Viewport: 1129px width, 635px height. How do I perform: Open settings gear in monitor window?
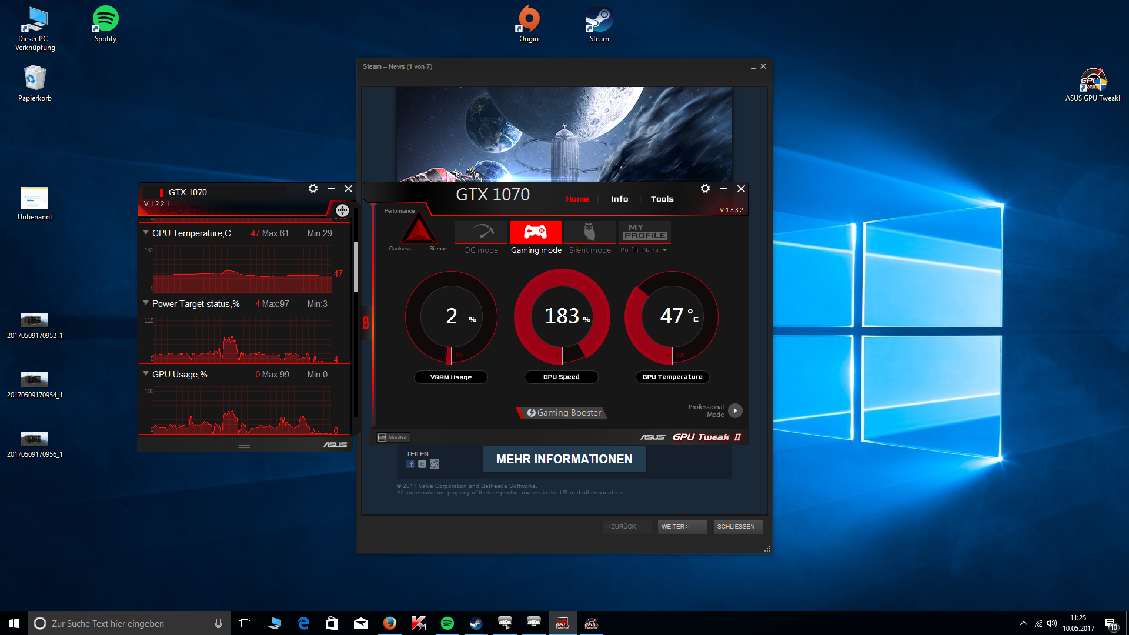313,189
